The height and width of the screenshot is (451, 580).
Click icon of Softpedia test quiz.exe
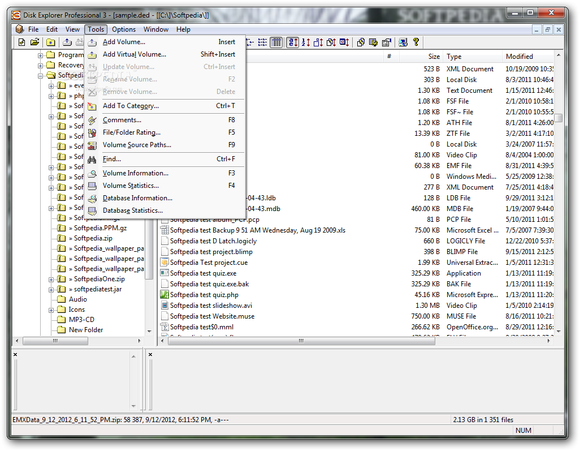(165, 273)
